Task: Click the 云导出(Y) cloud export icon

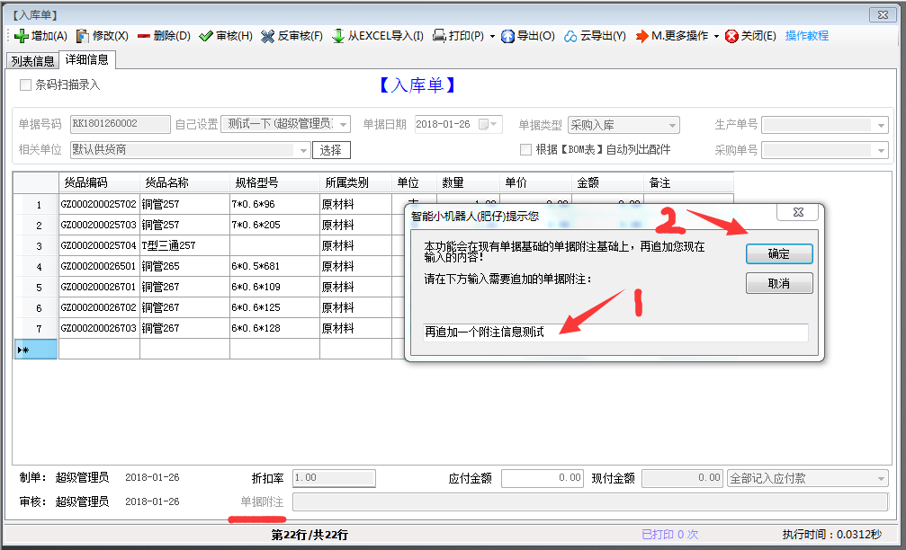Action: tap(570, 36)
